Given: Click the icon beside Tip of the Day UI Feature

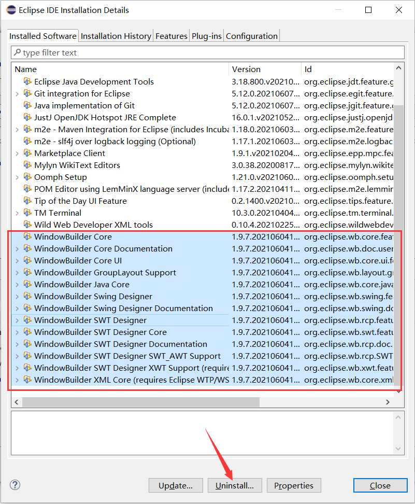Looking at the screenshot, I should [x=28, y=201].
